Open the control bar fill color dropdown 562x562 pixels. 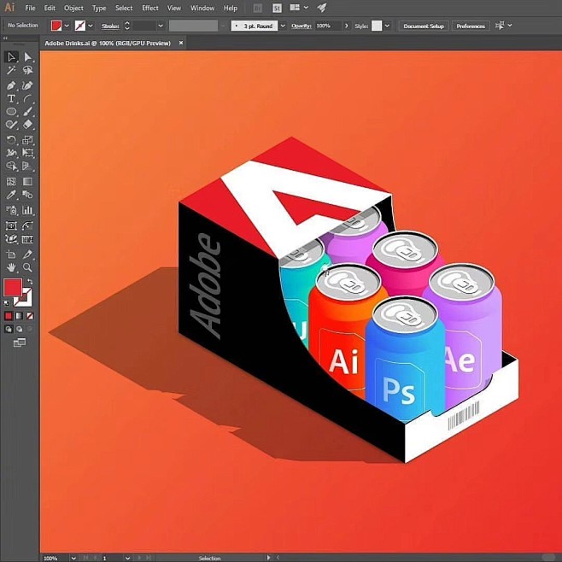tap(67, 26)
